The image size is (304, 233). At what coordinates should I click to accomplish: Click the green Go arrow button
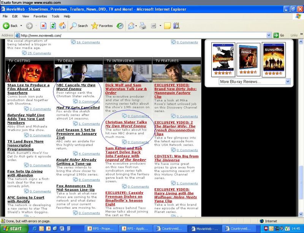[276, 35]
